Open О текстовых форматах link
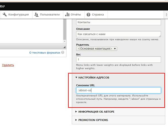 pos(45,53)
